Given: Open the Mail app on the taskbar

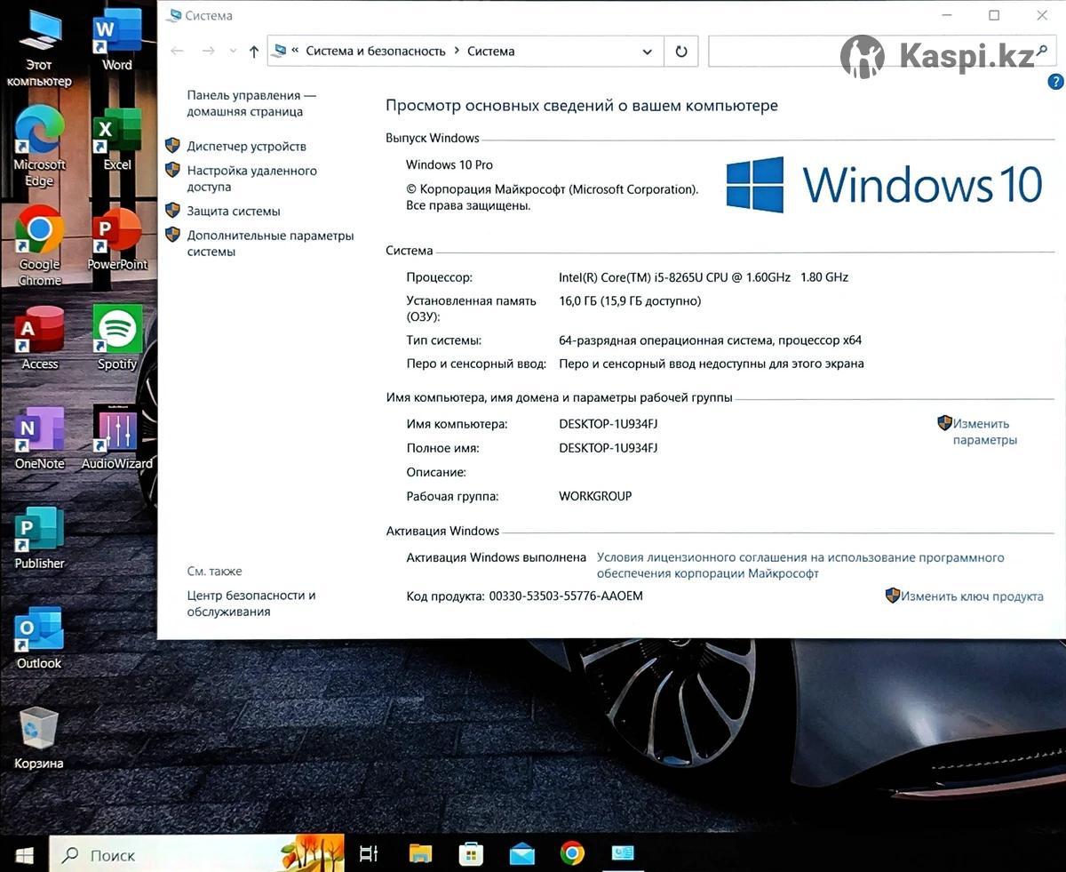Looking at the screenshot, I should coord(522,855).
